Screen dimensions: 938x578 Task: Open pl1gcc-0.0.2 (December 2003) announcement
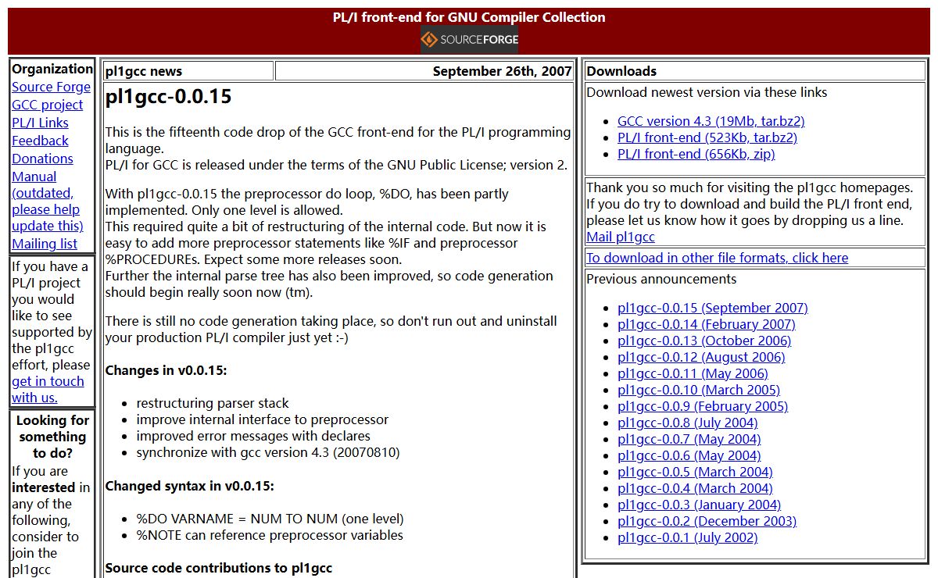(x=707, y=521)
